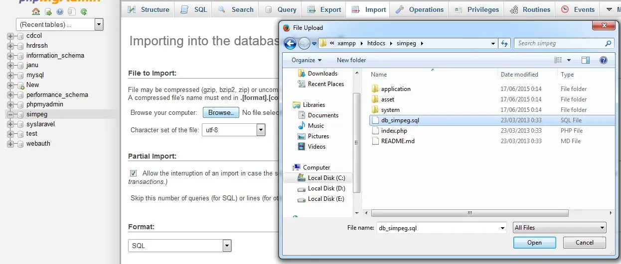The width and height of the screenshot is (621, 264).
Task: Open the Privileges tab
Action: click(477, 9)
